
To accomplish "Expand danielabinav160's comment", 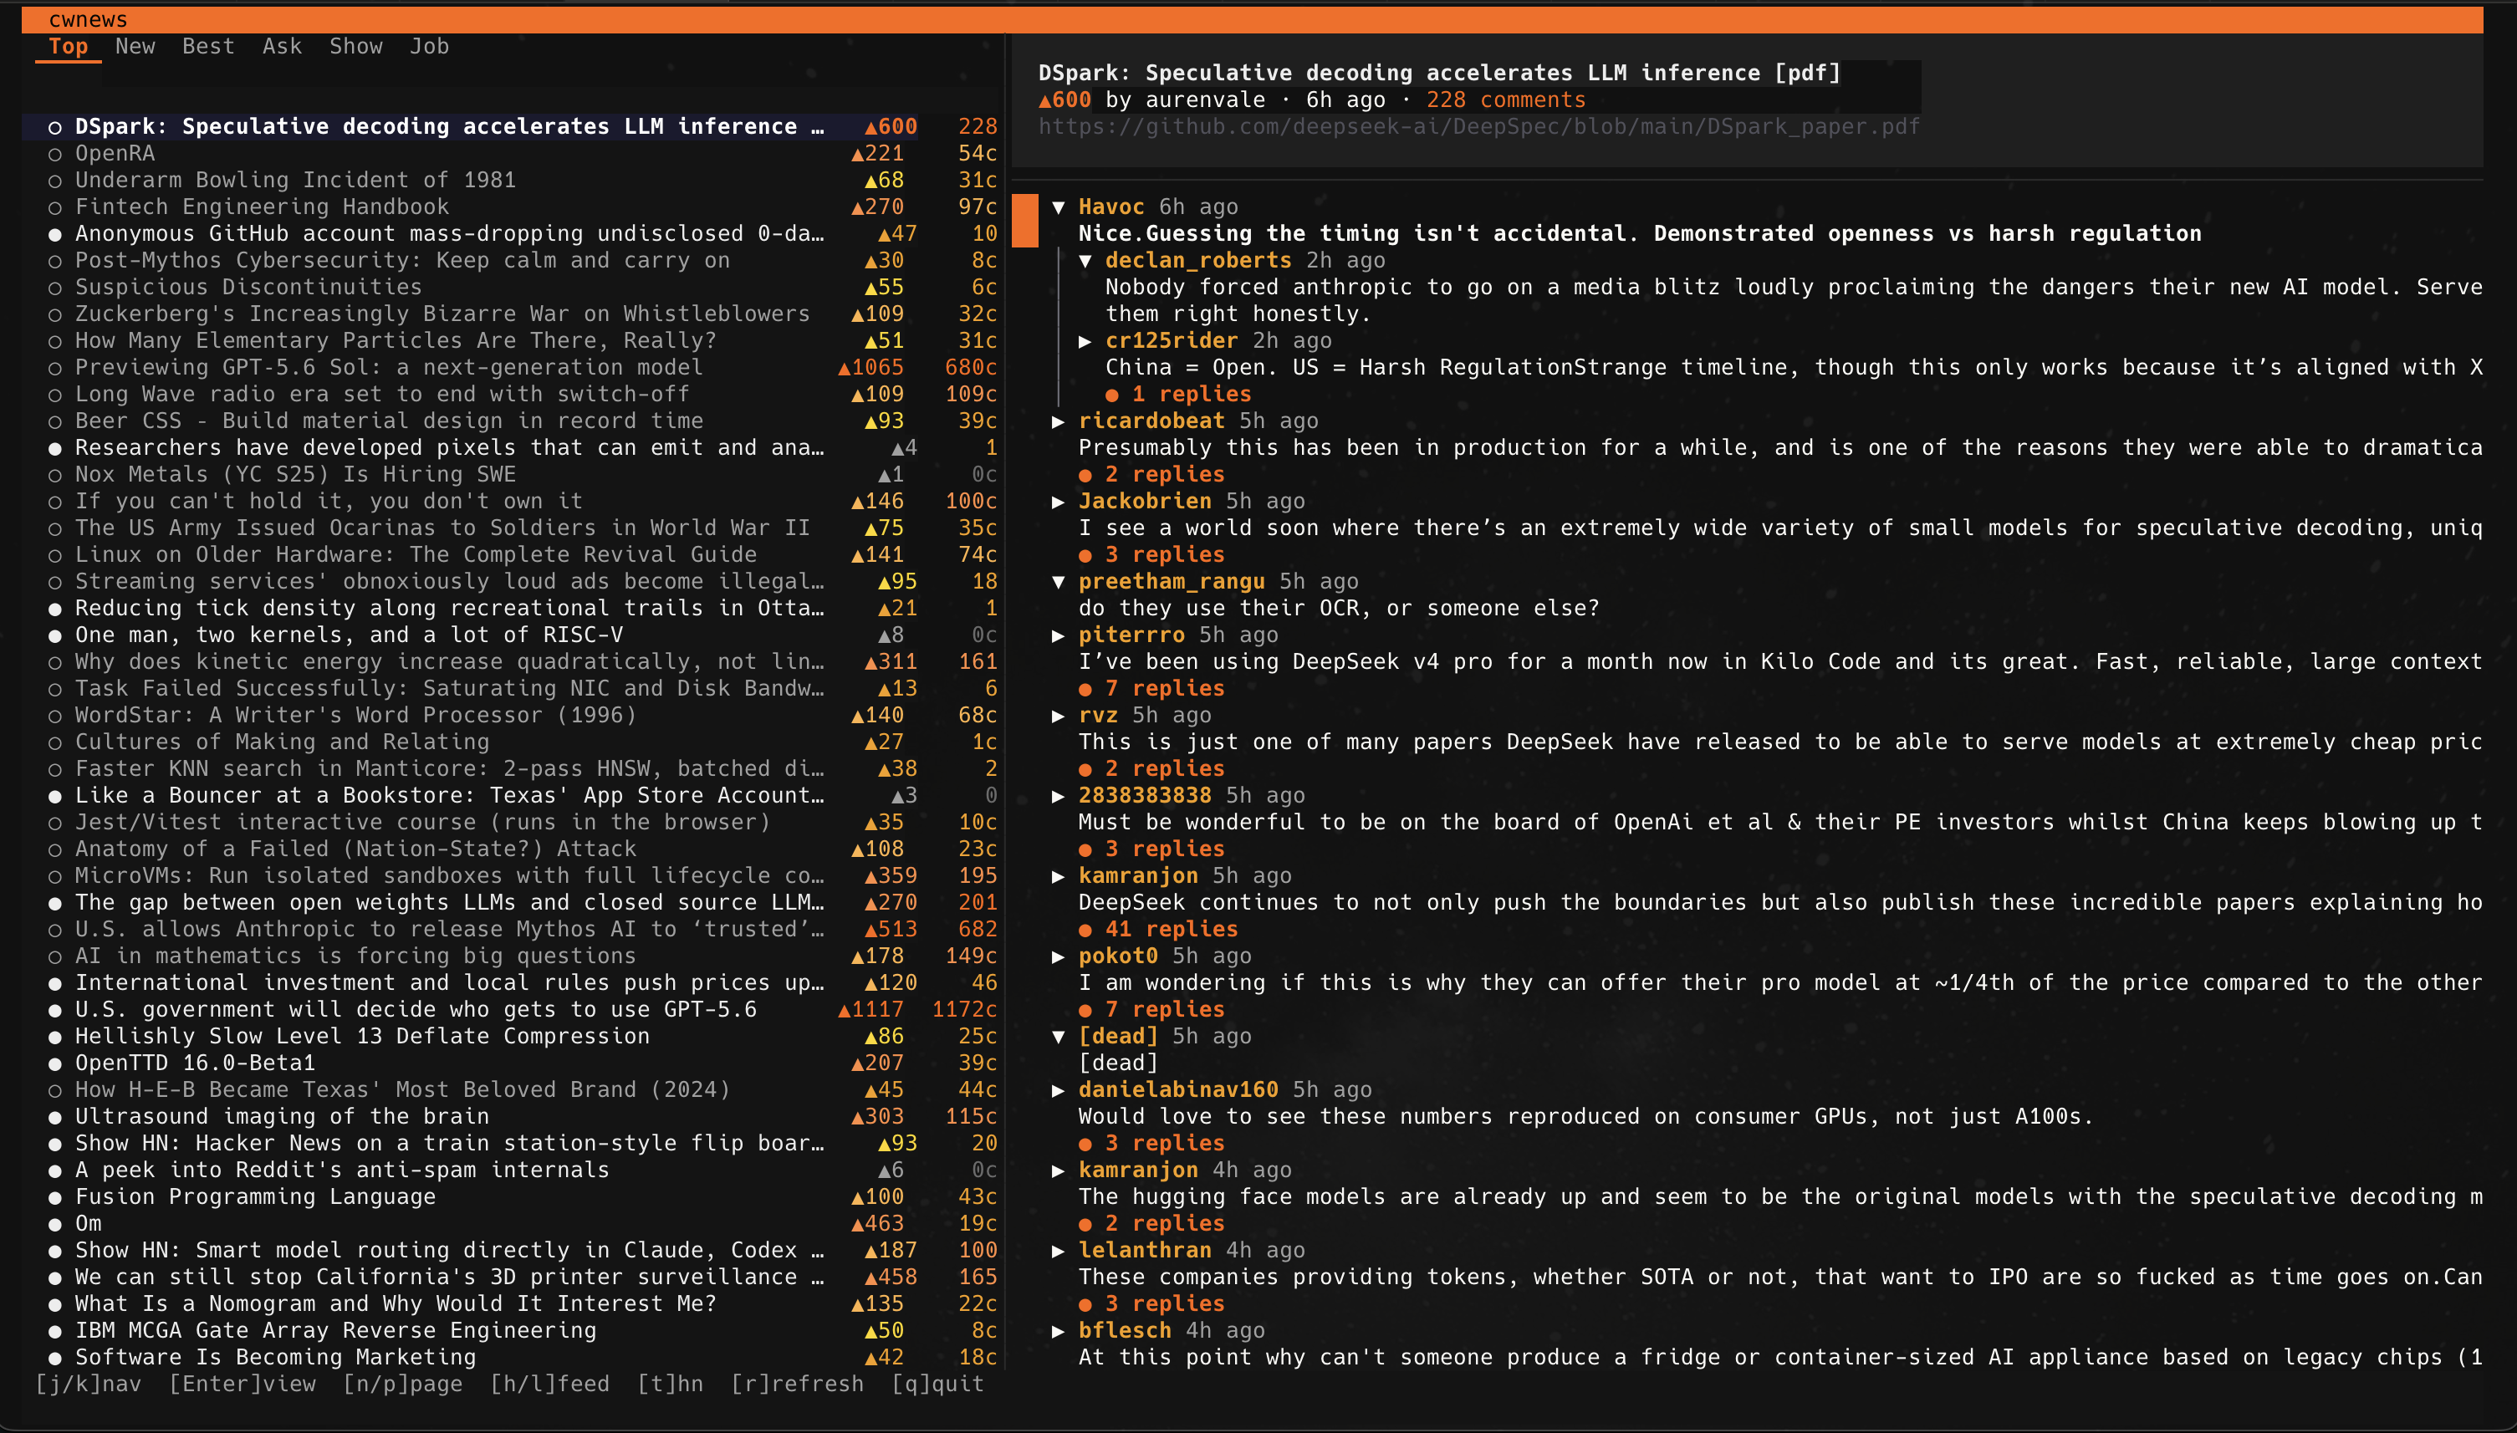I will coord(1058,1090).
